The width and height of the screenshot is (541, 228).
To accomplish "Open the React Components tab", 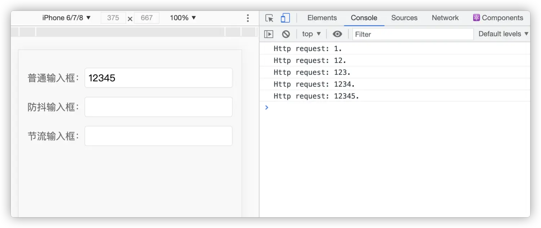I will coord(498,18).
